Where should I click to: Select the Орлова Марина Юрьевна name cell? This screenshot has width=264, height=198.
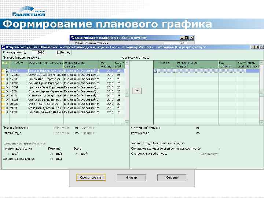click(x=46, y=91)
